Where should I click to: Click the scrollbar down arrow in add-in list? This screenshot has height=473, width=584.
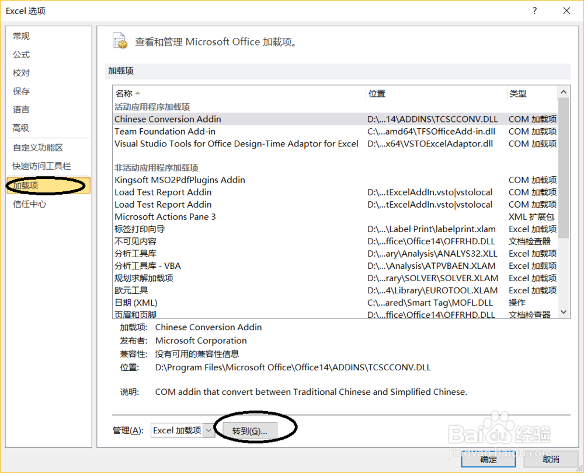point(564,313)
